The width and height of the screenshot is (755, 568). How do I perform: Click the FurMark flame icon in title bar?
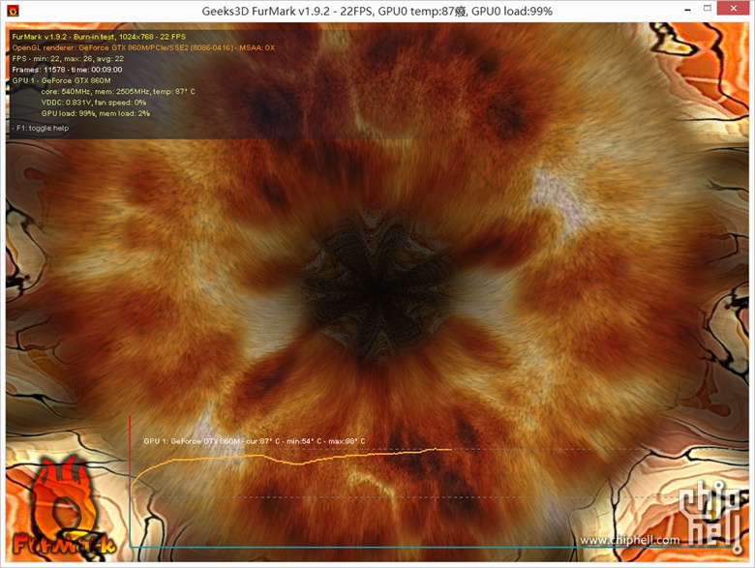13,11
